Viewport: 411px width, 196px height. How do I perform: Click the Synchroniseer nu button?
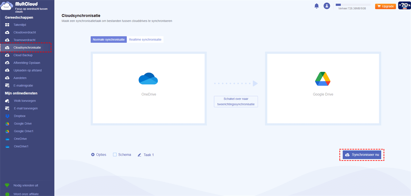tap(362, 155)
